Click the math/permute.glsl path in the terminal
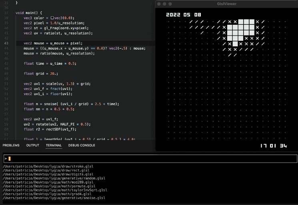Image resolution: width=298 pixels, height=205 pixels. 49,186
